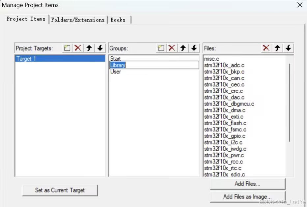Select file stm32f10x_can.c
307x207 pixels.
(x=224, y=78)
